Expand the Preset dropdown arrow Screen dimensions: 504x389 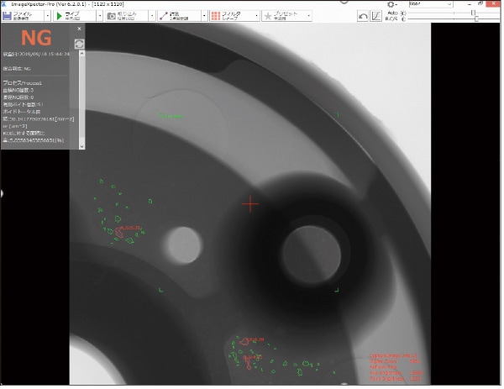tap(308, 16)
